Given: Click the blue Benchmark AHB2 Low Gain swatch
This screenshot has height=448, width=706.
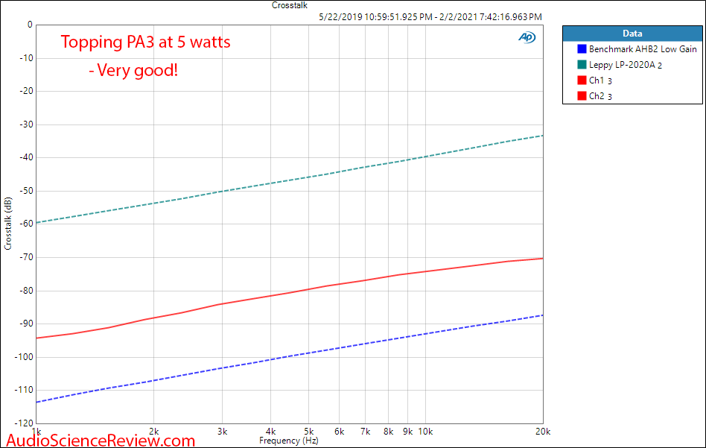Looking at the screenshot, I should pos(582,48).
